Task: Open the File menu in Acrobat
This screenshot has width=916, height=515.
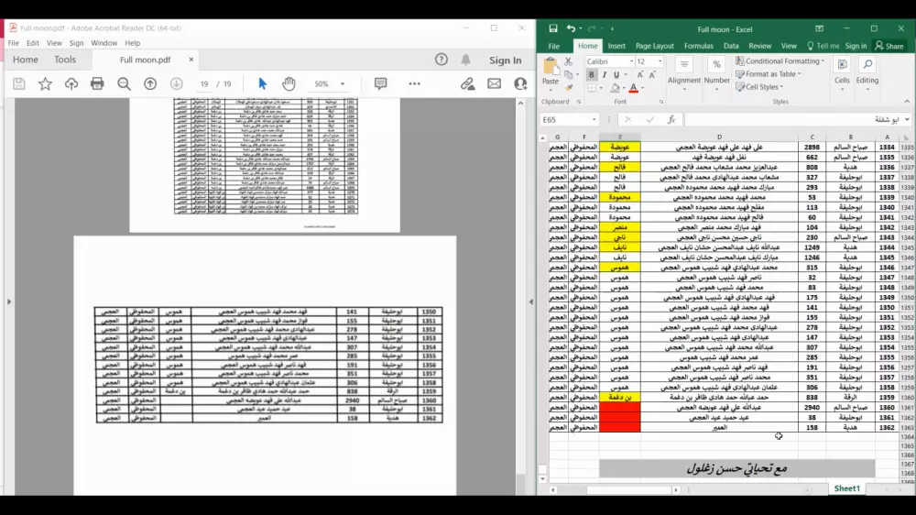Action: click(14, 43)
